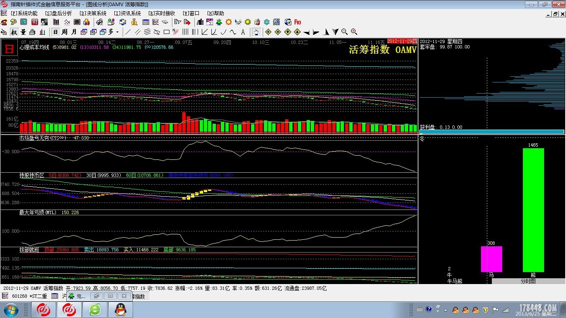Click the open book icon

(165, 22)
